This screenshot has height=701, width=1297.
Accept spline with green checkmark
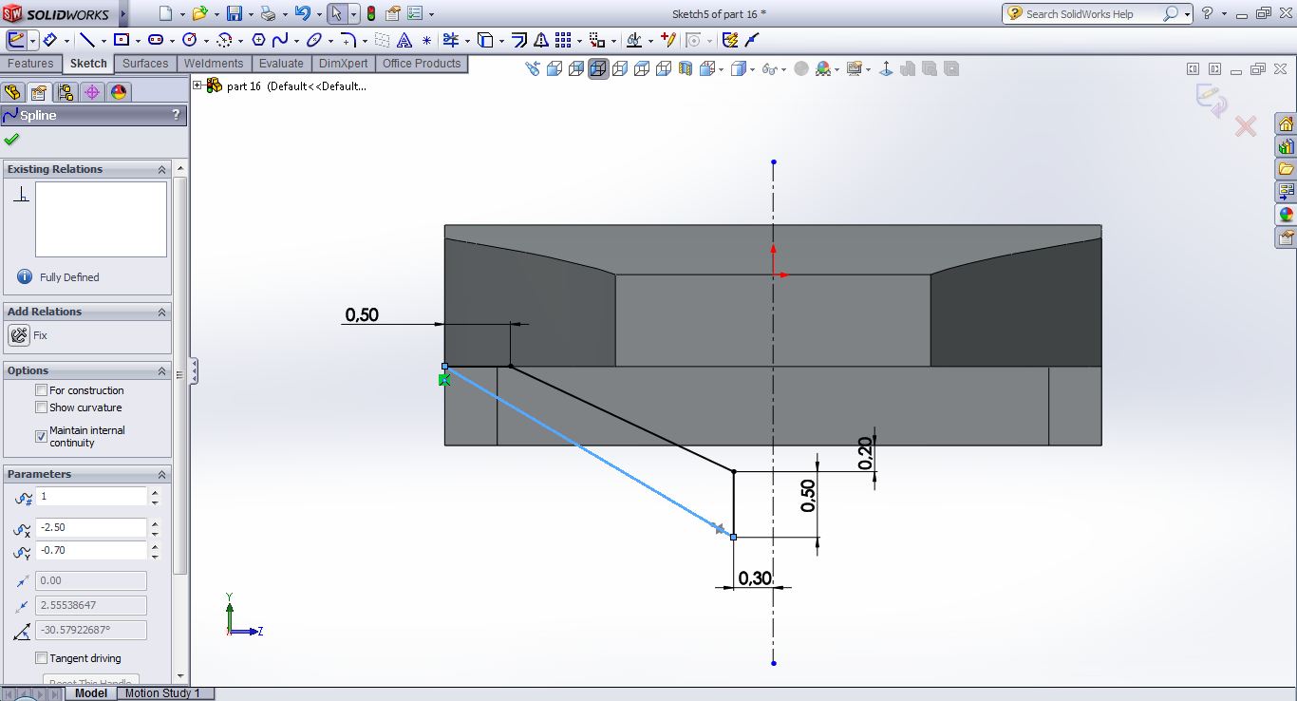coord(11,140)
